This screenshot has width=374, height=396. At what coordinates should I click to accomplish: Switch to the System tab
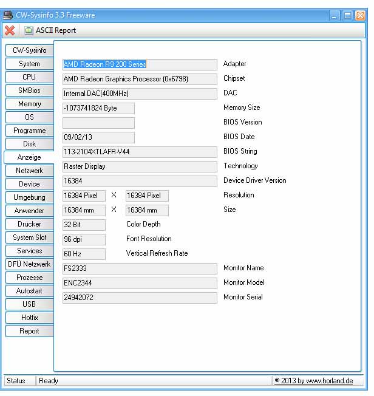pyautogui.click(x=30, y=64)
